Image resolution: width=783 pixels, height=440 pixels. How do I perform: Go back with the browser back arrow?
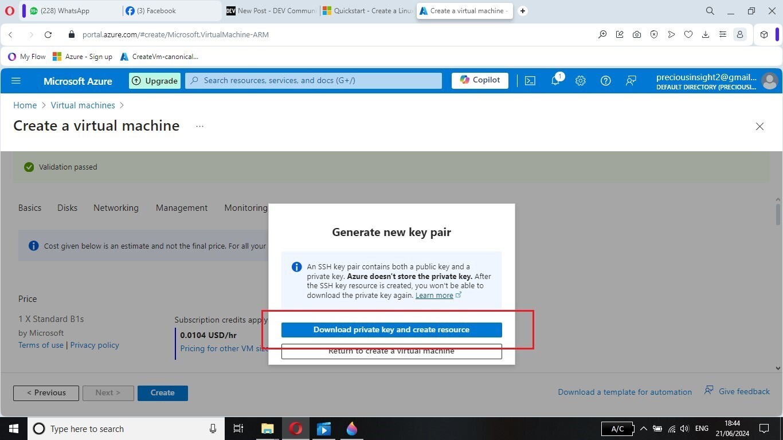click(x=10, y=34)
